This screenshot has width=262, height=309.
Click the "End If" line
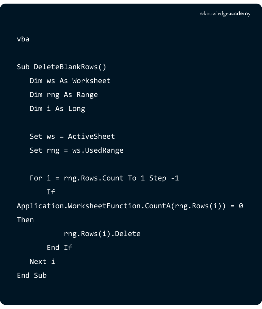click(59, 248)
